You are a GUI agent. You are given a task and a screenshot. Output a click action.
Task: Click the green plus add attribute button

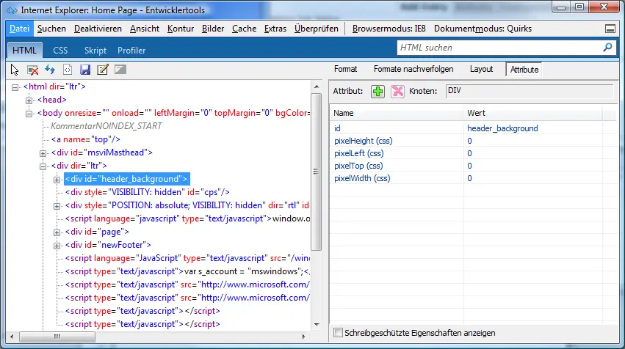377,91
